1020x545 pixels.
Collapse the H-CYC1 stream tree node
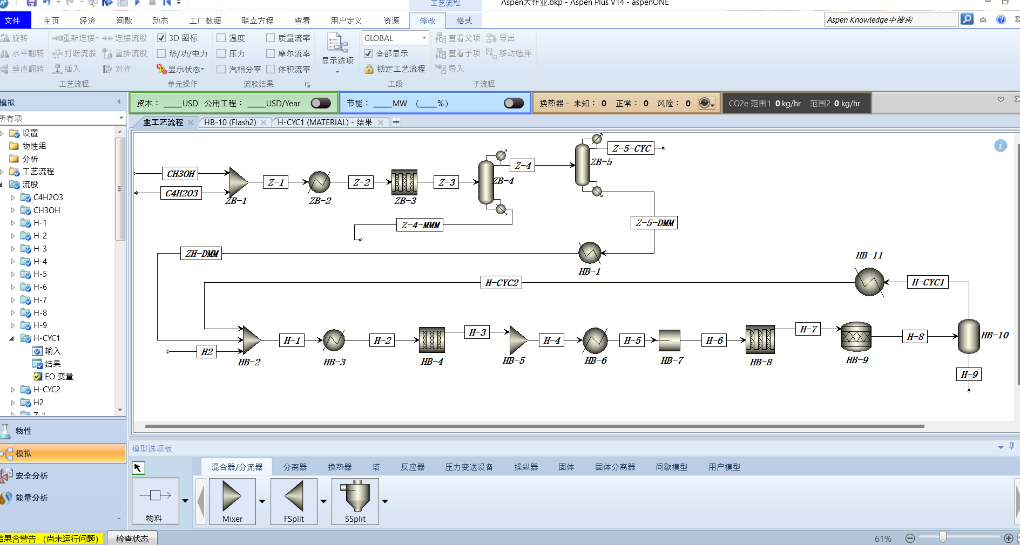[x=12, y=338]
